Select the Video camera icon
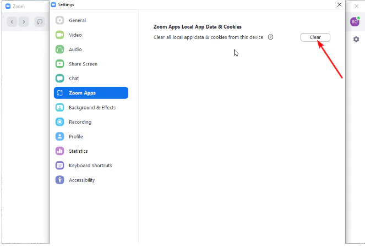The image size is (365, 249). pyautogui.click(x=60, y=35)
